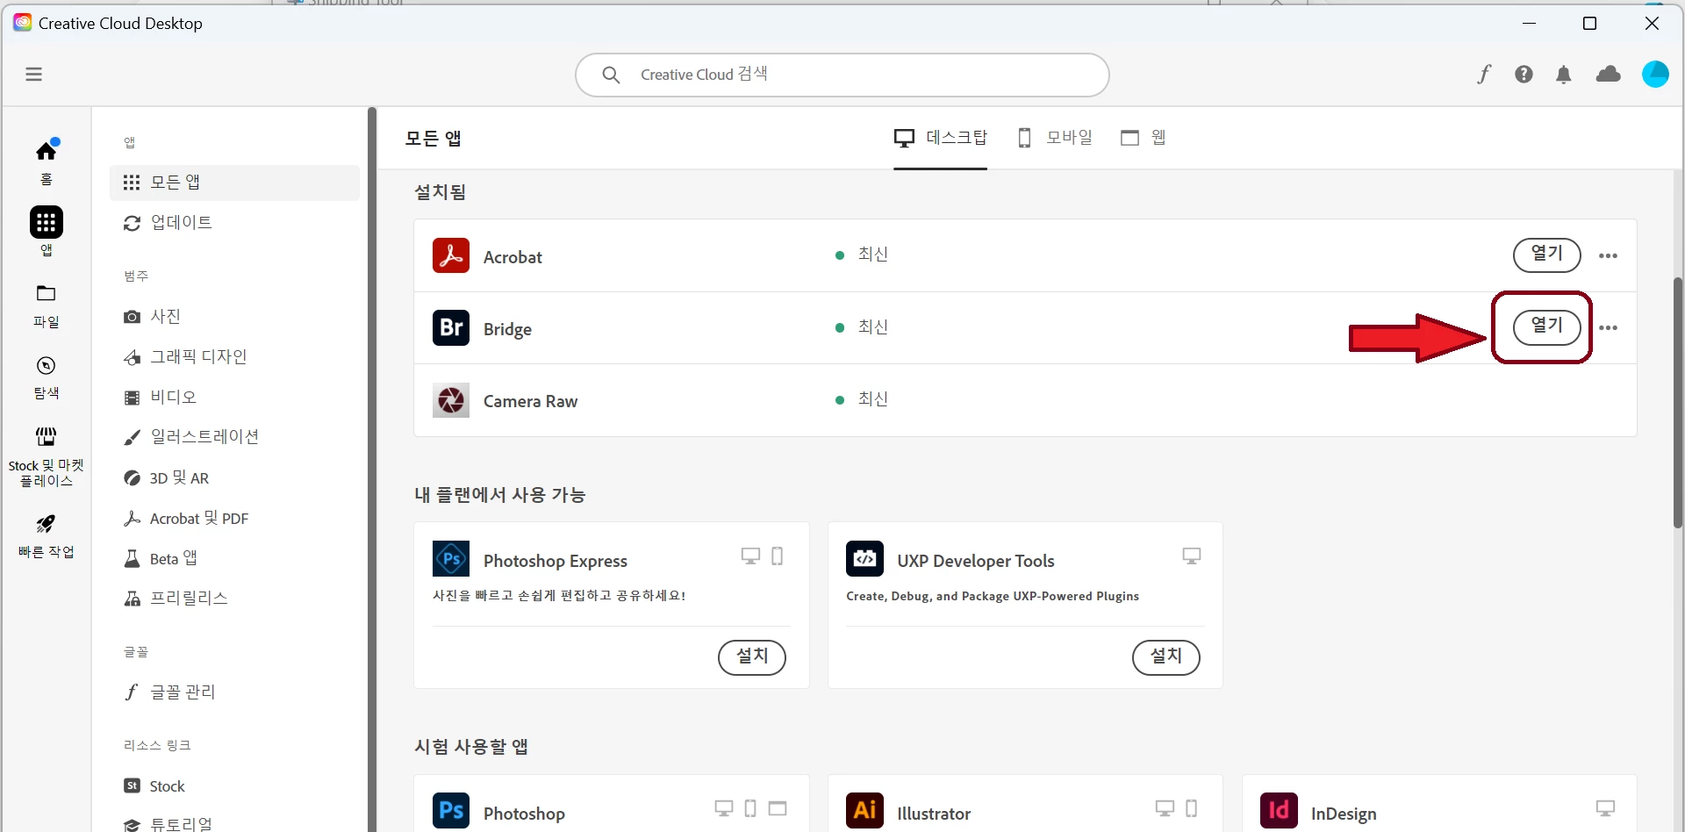
Task: Switch to the 데스크탑 tab
Action: click(940, 138)
